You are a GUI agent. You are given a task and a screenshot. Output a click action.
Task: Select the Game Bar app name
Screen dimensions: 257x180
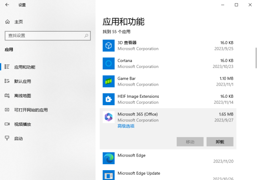(x=127, y=78)
